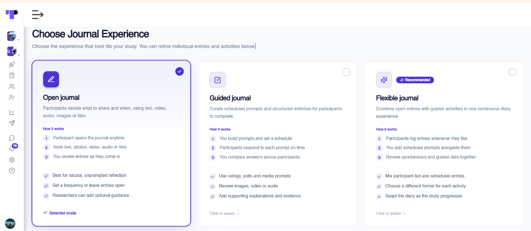Open the settings gear in sidebar
Viewport: 531px width, 231px height.
[x=12, y=160]
